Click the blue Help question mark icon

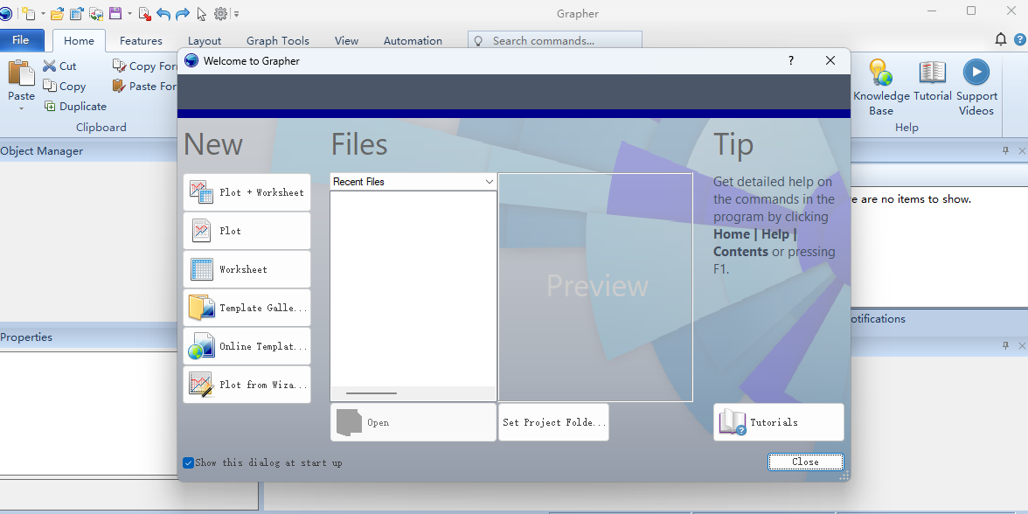pos(1019,40)
